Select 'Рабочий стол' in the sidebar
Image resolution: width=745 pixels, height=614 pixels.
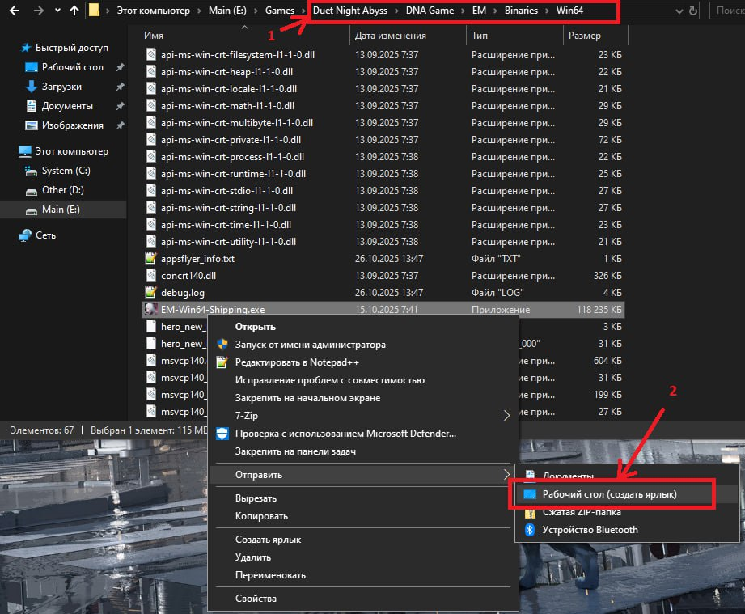tap(72, 67)
